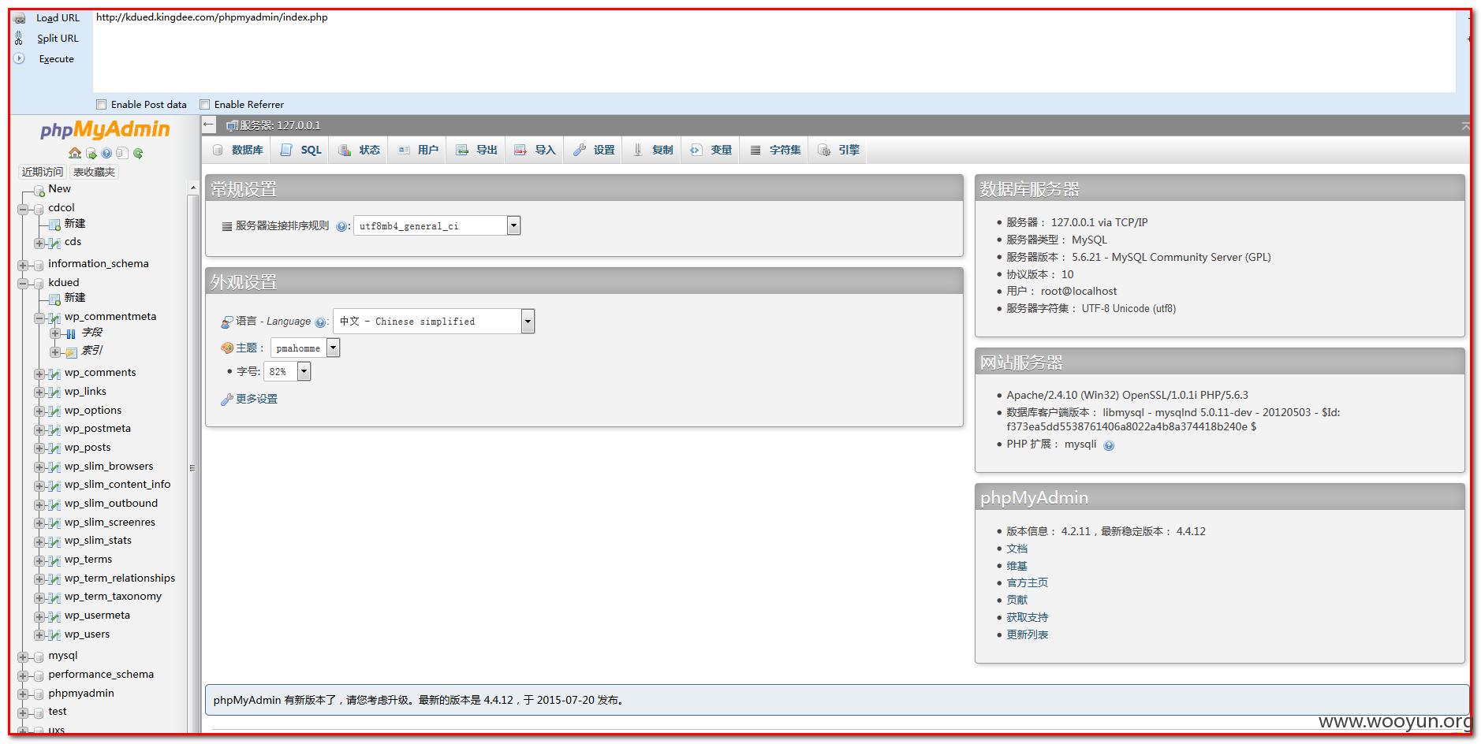The width and height of the screenshot is (1481, 744).
Task: Open the 状态 (Status) tab
Action: pos(359,150)
